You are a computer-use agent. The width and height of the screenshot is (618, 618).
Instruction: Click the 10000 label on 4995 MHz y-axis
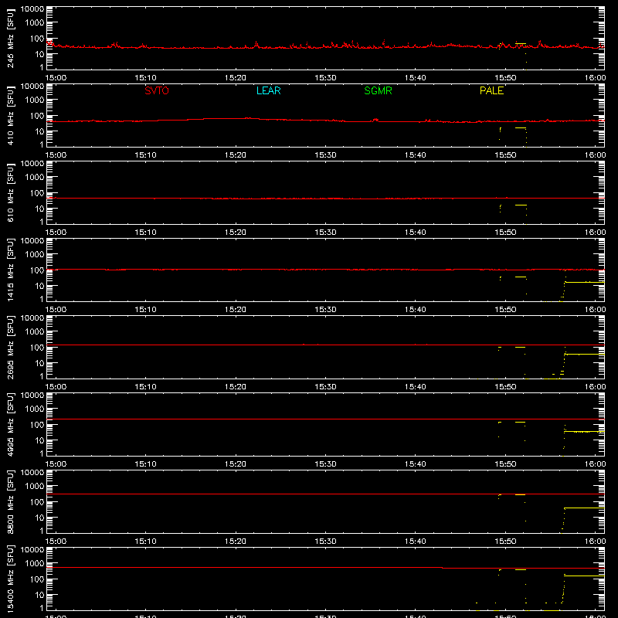pyautogui.click(x=32, y=396)
